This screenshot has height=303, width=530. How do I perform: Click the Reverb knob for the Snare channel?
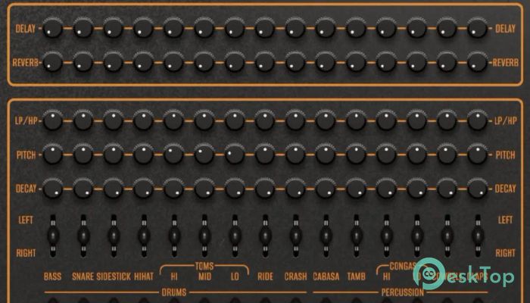click(83, 60)
